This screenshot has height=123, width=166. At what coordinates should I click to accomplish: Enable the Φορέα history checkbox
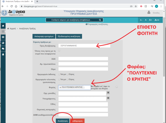click(x=117, y=87)
